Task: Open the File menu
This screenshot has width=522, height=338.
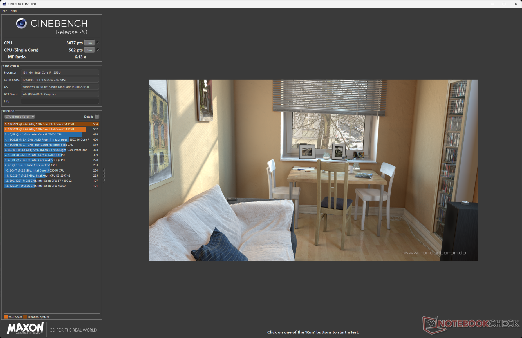Action: coord(5,11)
